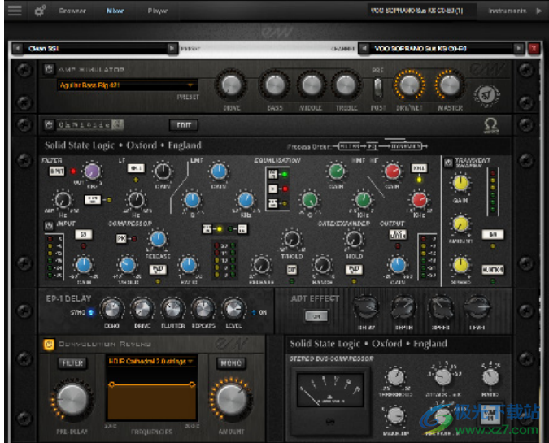Click the Convolution Reverb MONO button
Image resolution: width=549 pixels, height=443 pixels.
(x=231, y=363)
